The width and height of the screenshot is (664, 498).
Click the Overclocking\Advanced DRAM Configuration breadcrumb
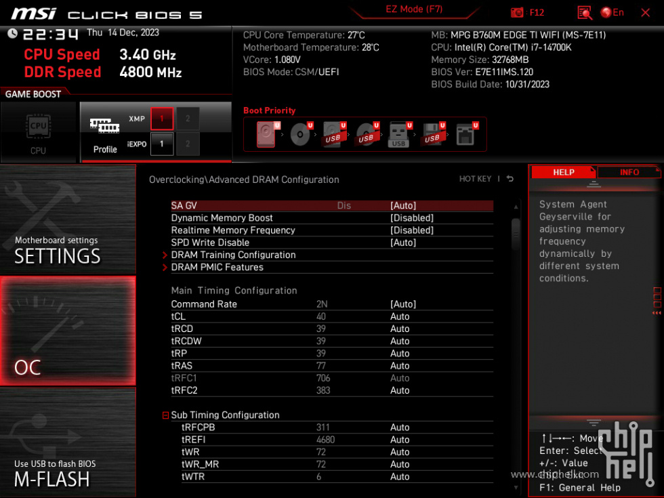[x=244, y=180]
